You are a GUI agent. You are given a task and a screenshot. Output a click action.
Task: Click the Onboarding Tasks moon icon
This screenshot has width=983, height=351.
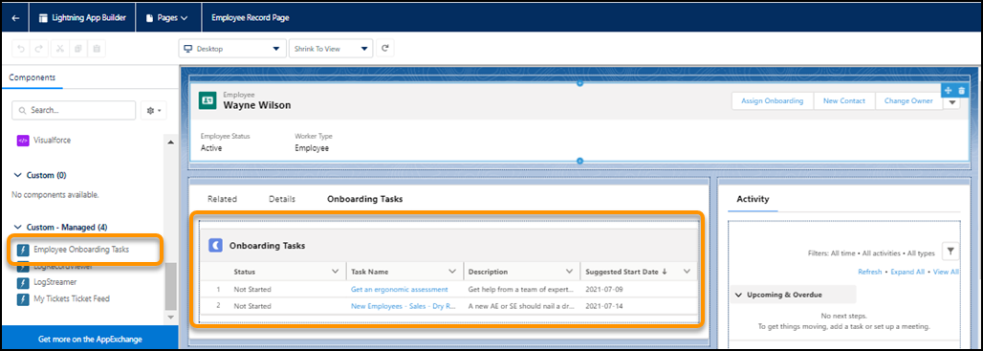216,245
